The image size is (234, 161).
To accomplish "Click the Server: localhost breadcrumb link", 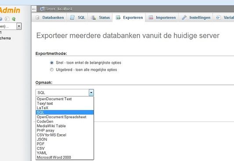I will [x=59, y=9].
